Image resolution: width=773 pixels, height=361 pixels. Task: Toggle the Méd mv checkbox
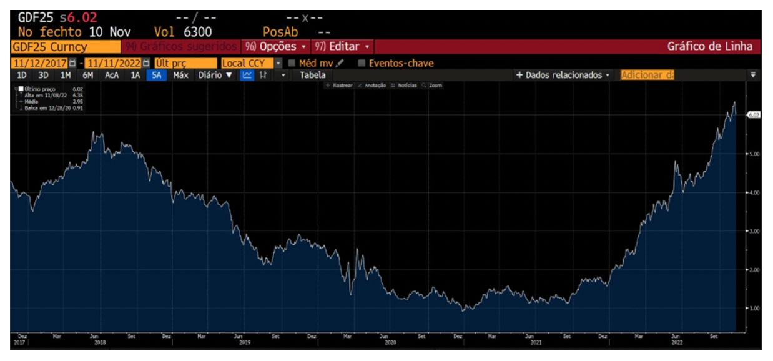(x=292, y=63)
